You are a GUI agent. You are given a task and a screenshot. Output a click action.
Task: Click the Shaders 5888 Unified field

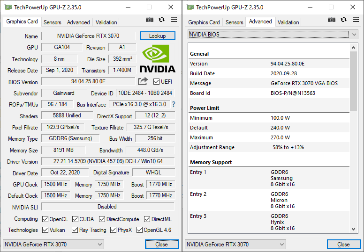click(x=67, y=115)
